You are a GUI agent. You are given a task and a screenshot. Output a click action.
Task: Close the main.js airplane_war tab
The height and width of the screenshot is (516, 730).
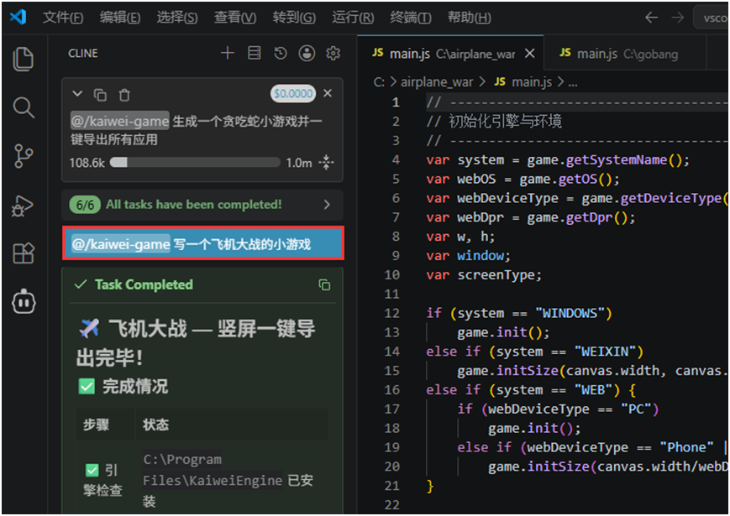point(529,54)
